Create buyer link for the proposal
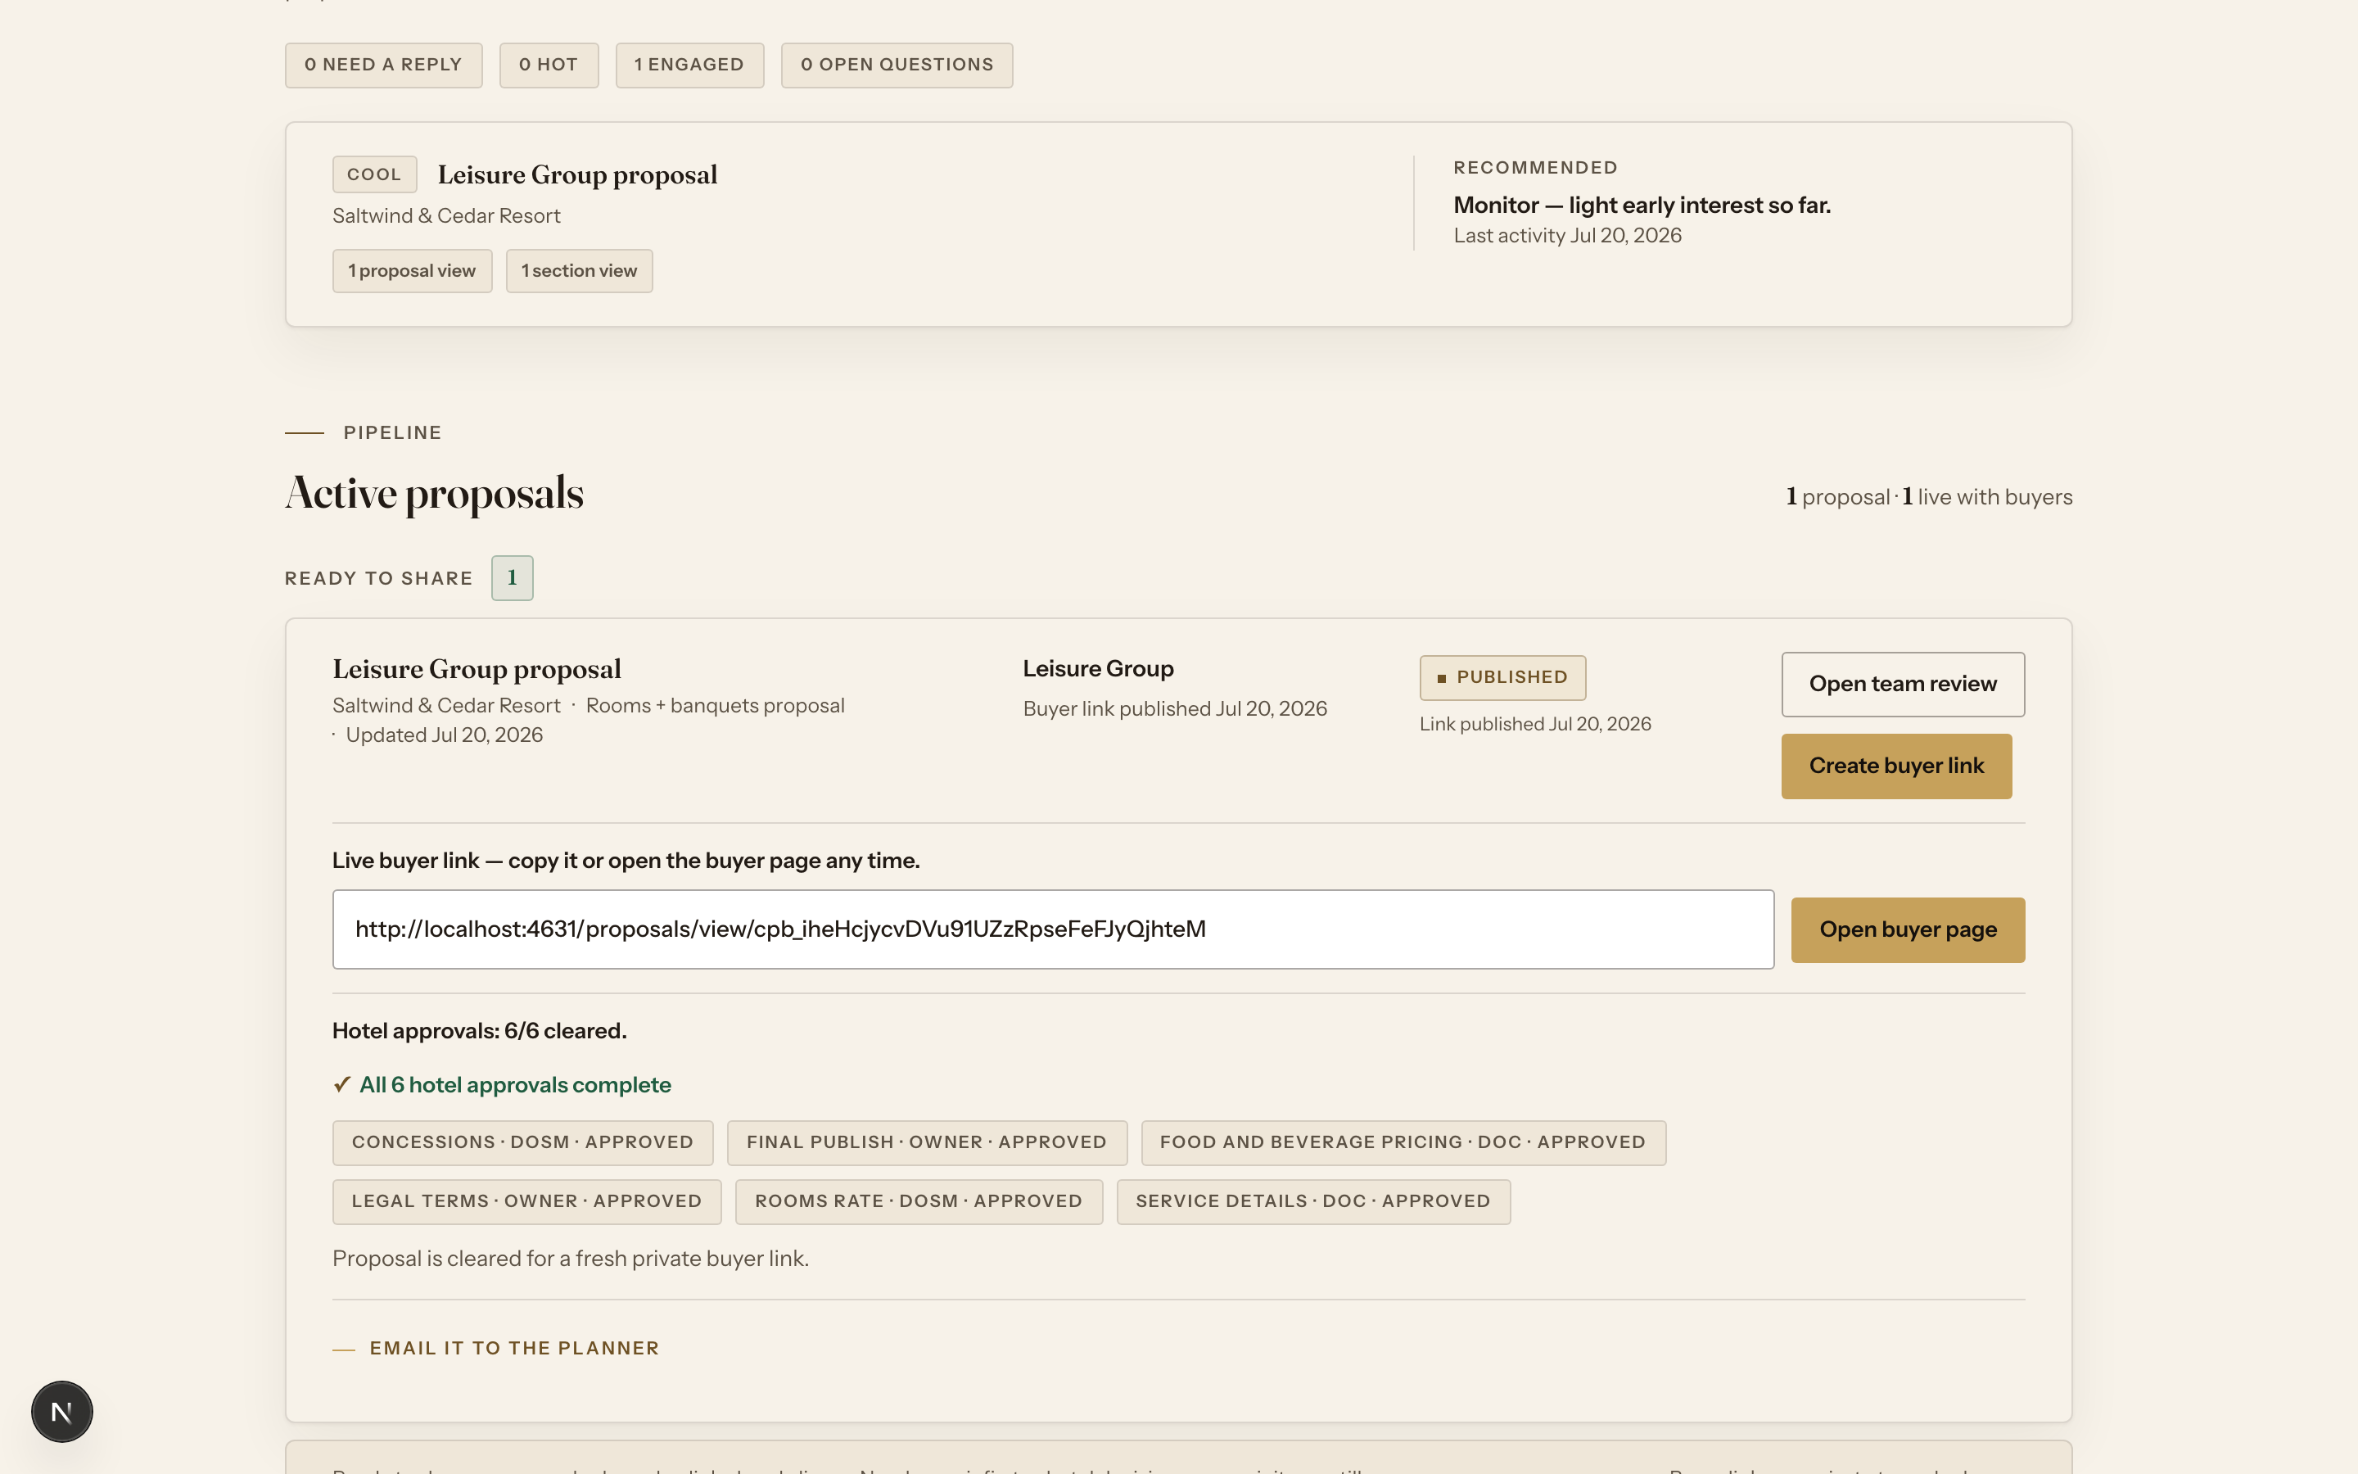2358x1474 pixels. (1896, 766)
